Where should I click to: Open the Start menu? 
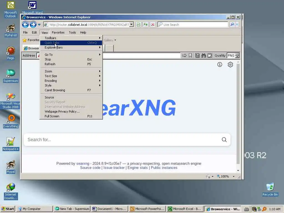click(x=7, y=209)
